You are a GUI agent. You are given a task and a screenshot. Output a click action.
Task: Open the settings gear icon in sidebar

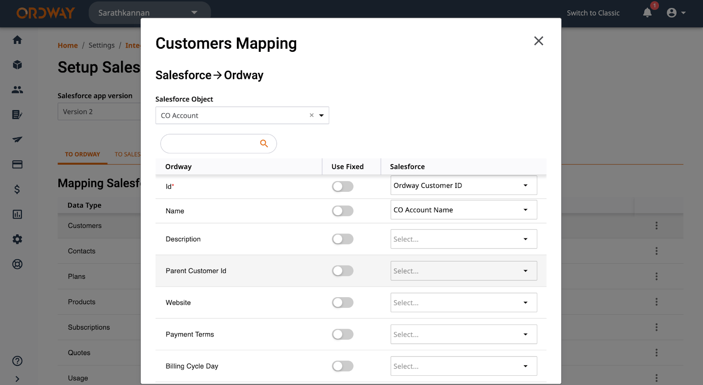[17, 239]
